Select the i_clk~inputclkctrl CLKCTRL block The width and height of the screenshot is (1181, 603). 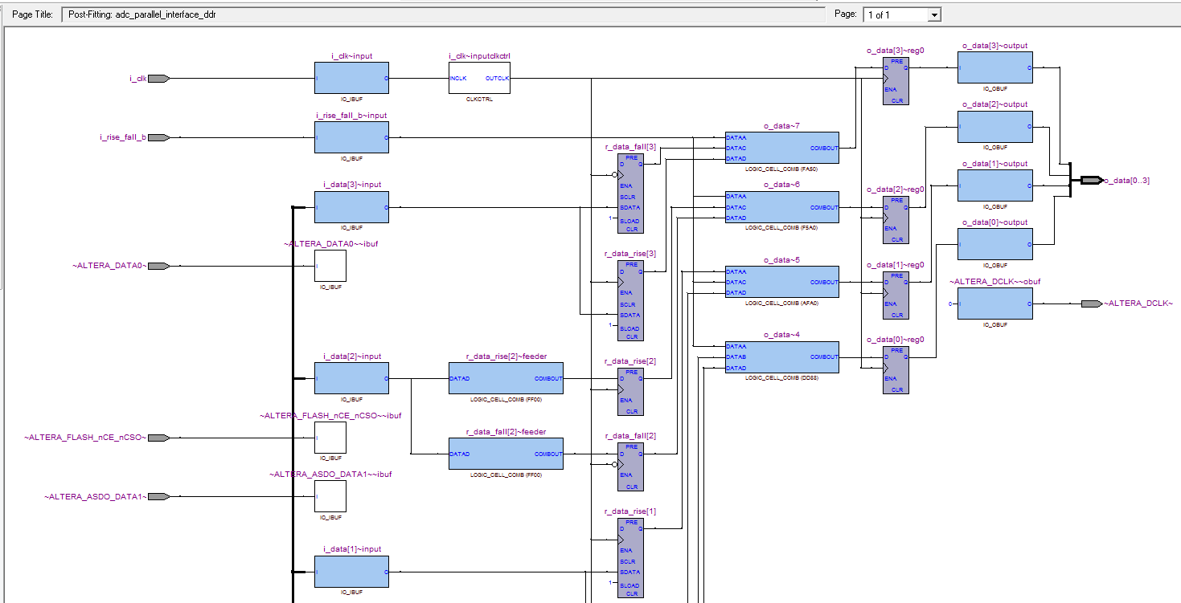479,79
